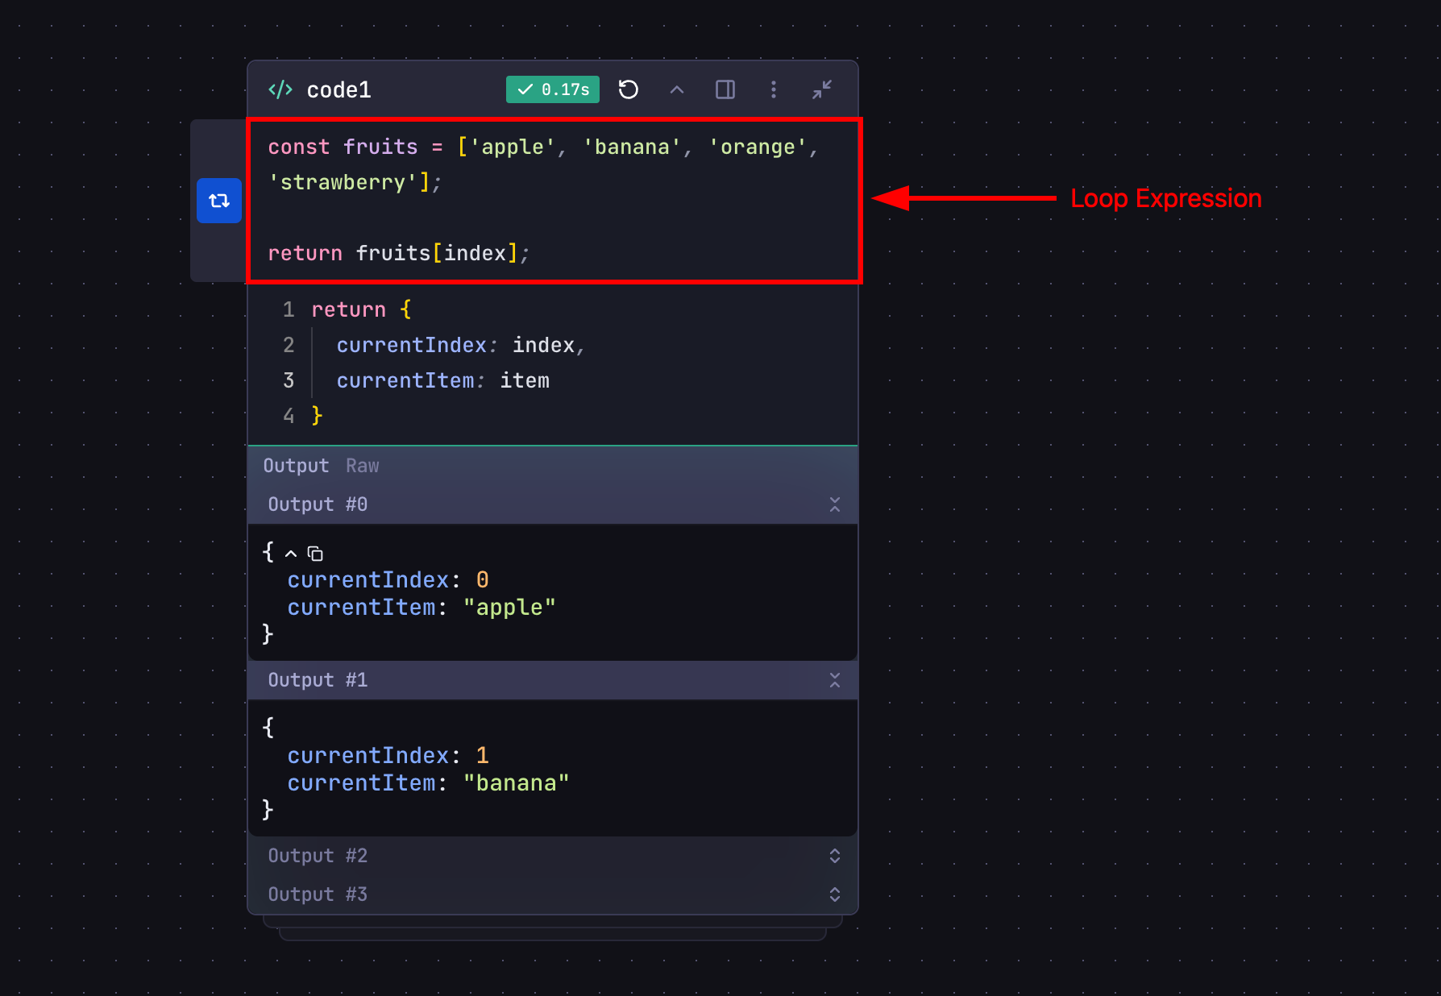Select the loop node icon on the left
1441x996 pixels.
coord(218,201)
